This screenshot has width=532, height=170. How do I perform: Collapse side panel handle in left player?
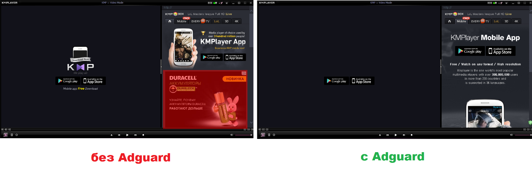tap(161, 66)
